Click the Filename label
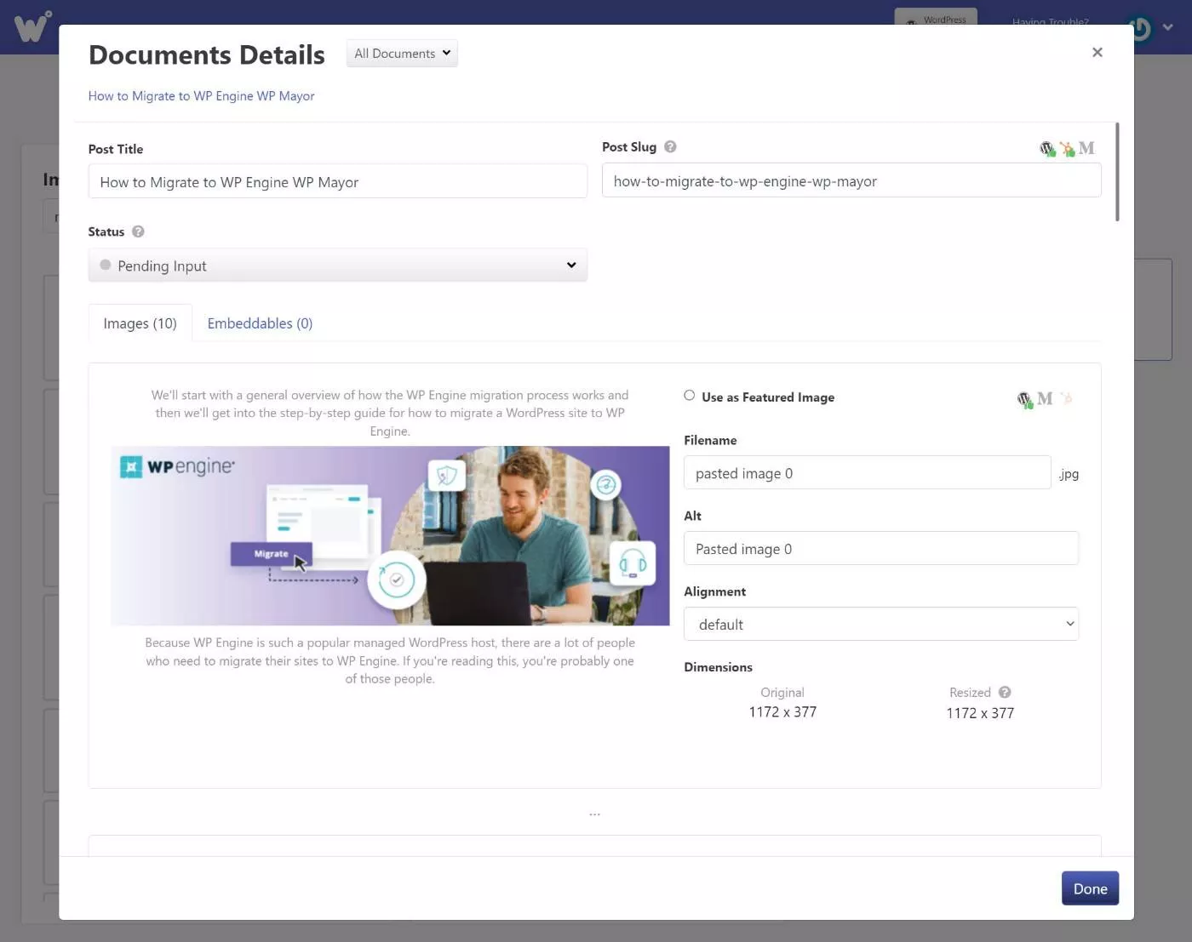 (x=711, y=440)
